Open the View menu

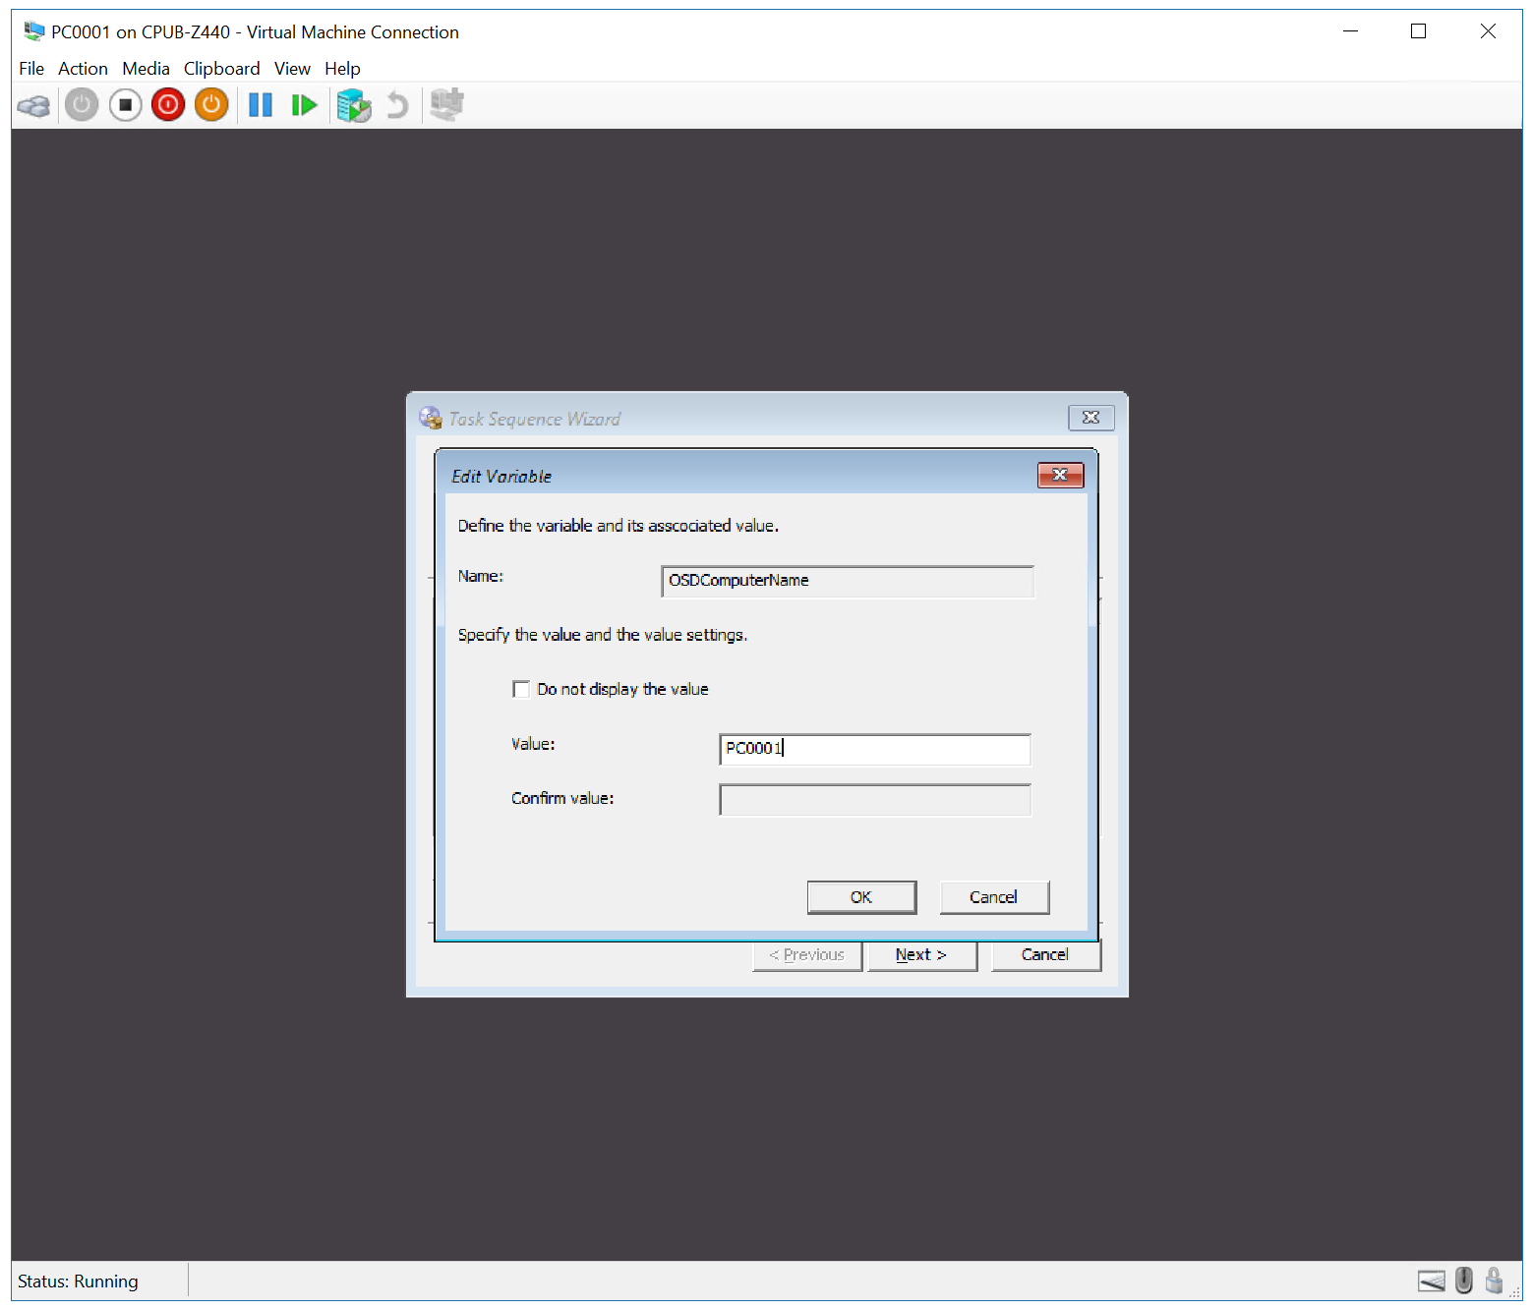292,69
